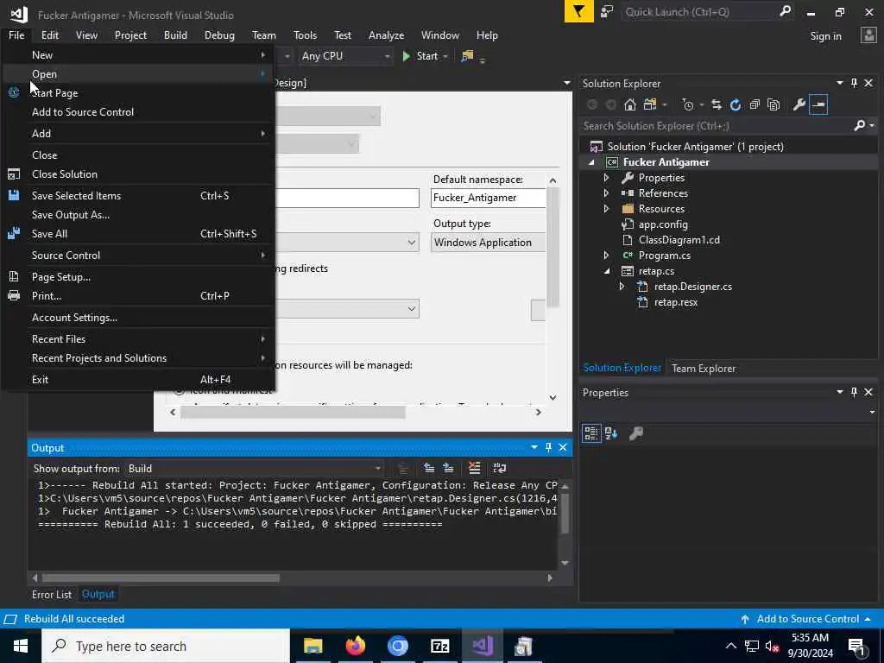Collapse the Fucker Antigamer project node
884x663 pixels.
click(591, 162)
